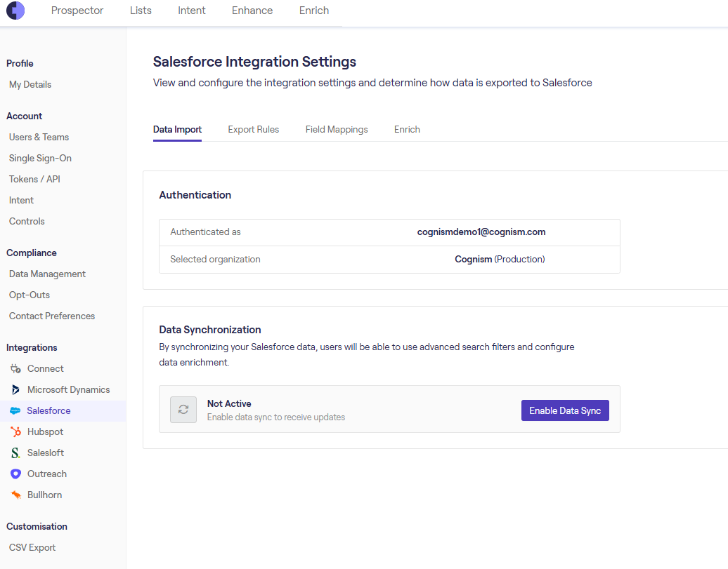
Task: Click the Salesforce cloud icon
Action: point(15,410)
